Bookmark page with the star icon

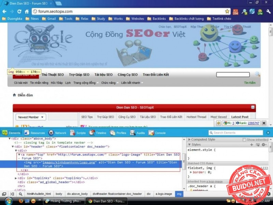227,11
